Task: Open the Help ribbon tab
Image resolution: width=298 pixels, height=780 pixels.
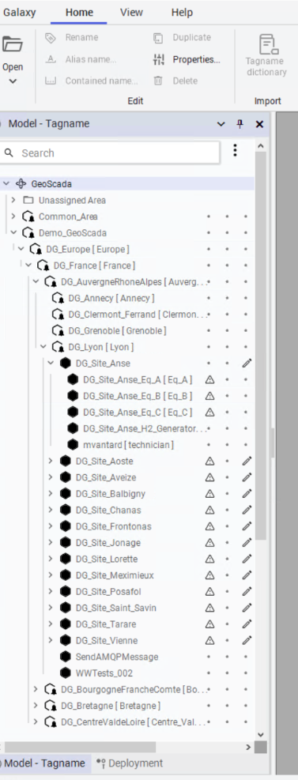Action: [182, 13]
